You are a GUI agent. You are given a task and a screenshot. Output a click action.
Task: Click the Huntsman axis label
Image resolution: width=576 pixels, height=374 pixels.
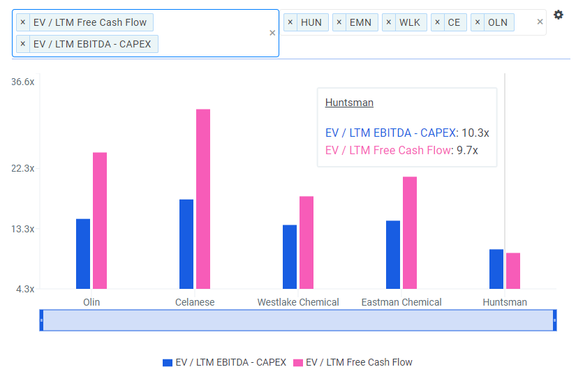505,302
